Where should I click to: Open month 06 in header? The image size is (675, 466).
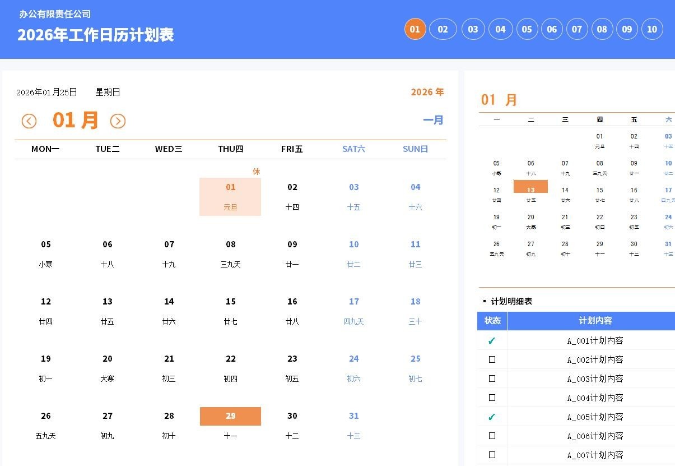coord(552,29)
